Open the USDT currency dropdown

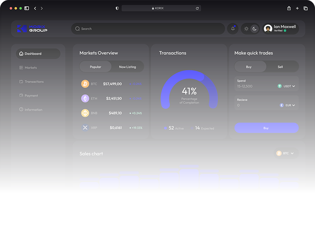[286, 86]
